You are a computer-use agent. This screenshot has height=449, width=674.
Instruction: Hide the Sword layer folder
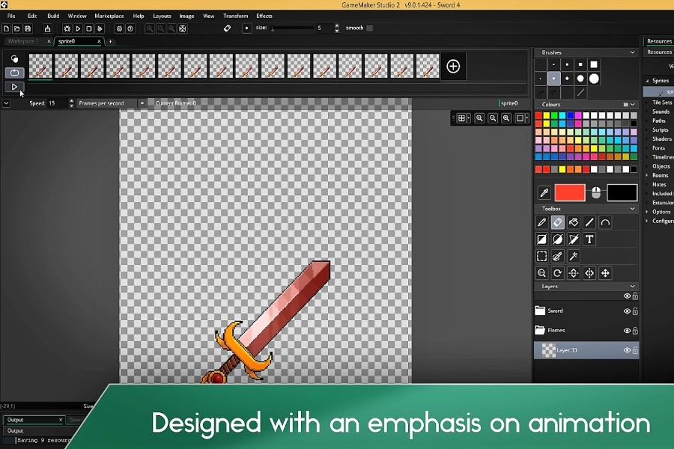627,311
